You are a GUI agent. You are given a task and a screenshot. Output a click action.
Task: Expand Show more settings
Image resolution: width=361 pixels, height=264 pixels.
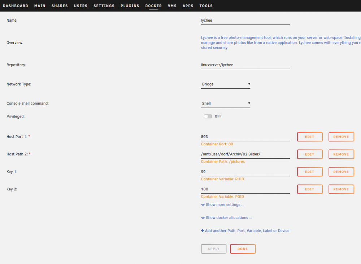tap(223, 204)
